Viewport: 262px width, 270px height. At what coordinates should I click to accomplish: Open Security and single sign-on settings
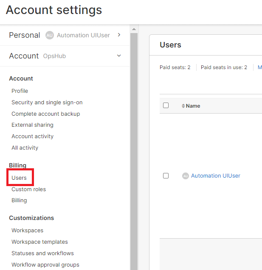[47, 102]
